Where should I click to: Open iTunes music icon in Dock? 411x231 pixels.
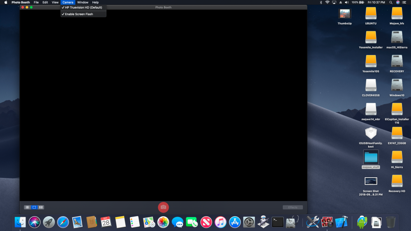(x=220, y=222)
